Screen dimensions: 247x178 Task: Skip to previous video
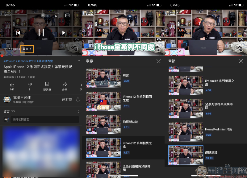point(18,33)
